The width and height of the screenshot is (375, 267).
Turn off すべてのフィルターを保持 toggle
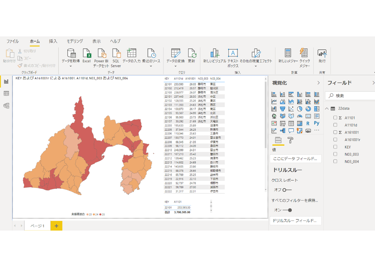pyautogui.click(x=287, y=210)
